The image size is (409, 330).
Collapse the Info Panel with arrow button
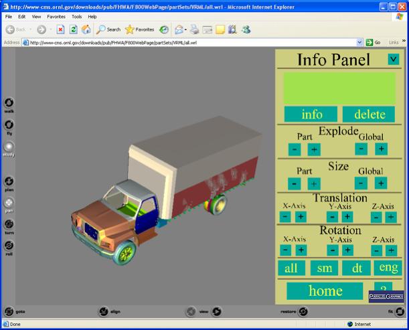(393, 59)
